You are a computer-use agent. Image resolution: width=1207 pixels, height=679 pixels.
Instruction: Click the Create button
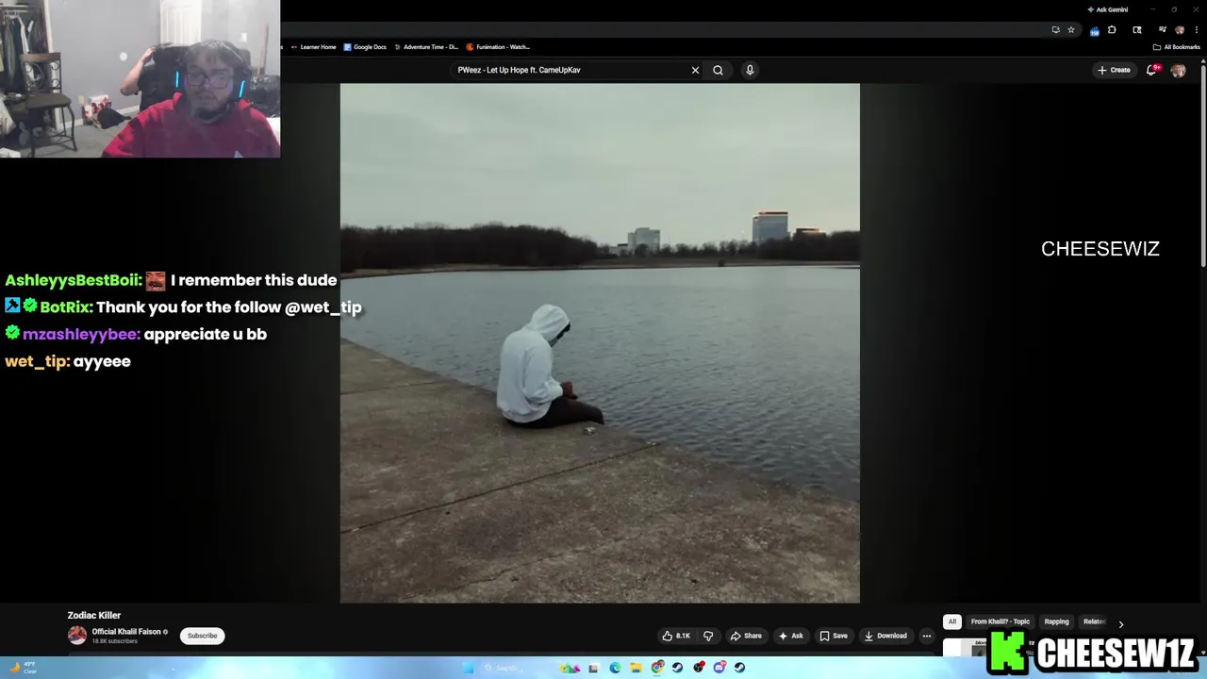point(1114,70)
